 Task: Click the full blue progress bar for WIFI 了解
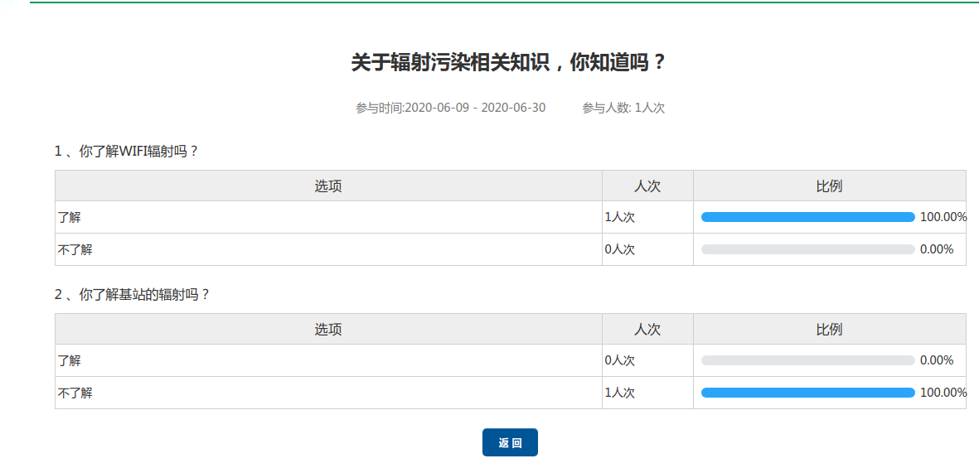point(807,217)
